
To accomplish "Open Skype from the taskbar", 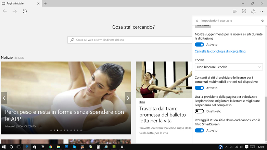I will (x=74, y=147).
